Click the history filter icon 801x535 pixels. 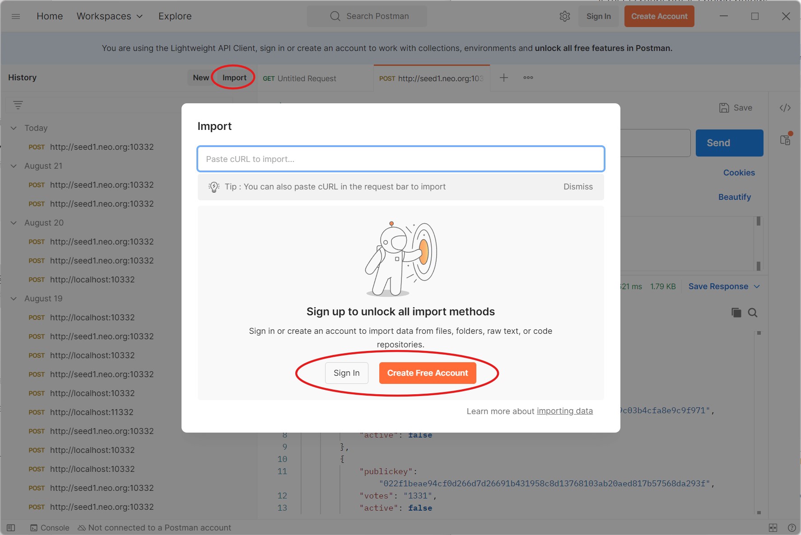click(18, 105)
